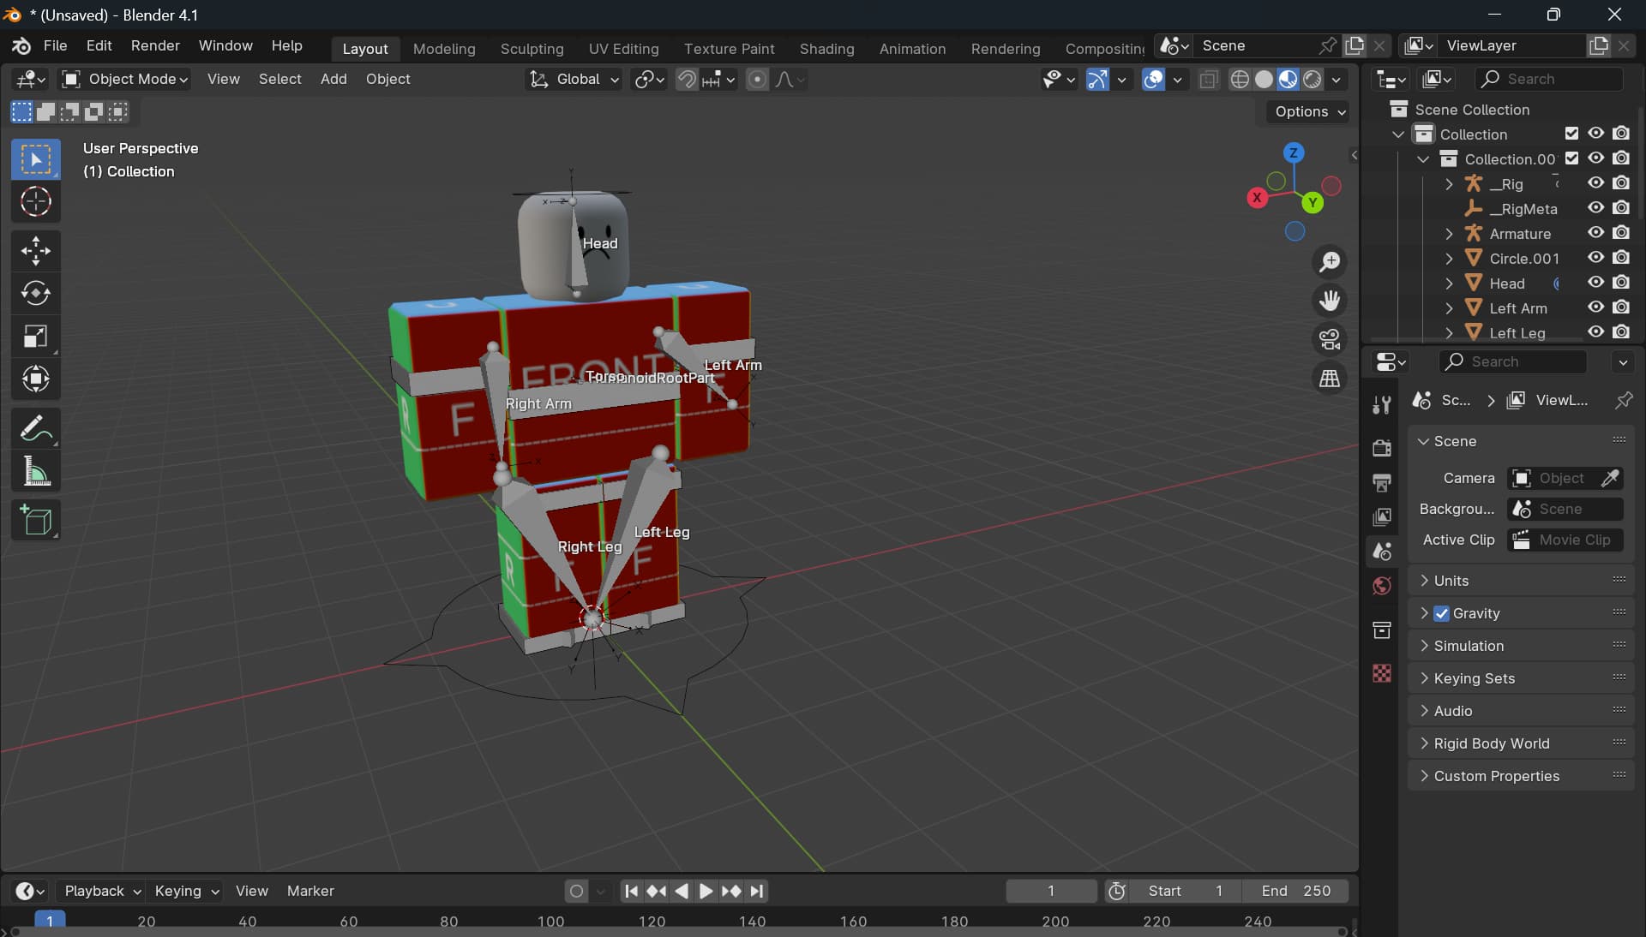
Task: Open the viewport Options popover
Action: coord(1307,111)
